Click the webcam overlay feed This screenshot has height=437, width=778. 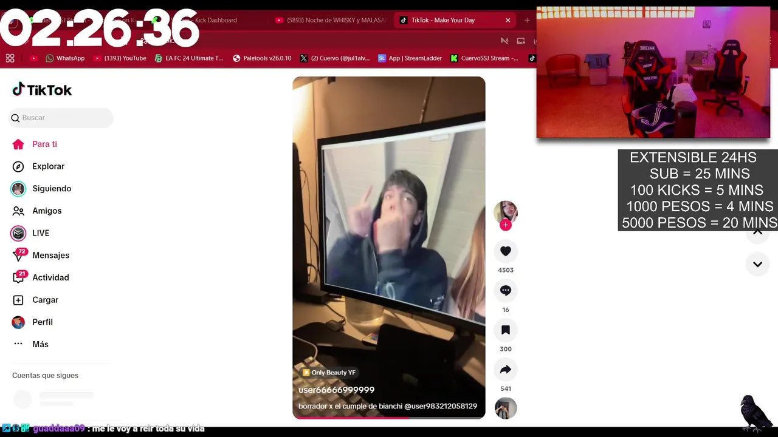click(653, 72)
